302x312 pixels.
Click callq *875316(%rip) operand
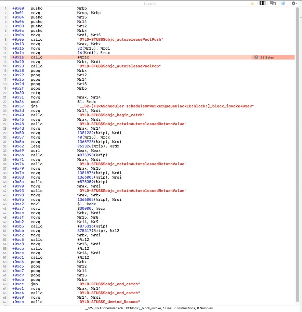pos(92,226)
